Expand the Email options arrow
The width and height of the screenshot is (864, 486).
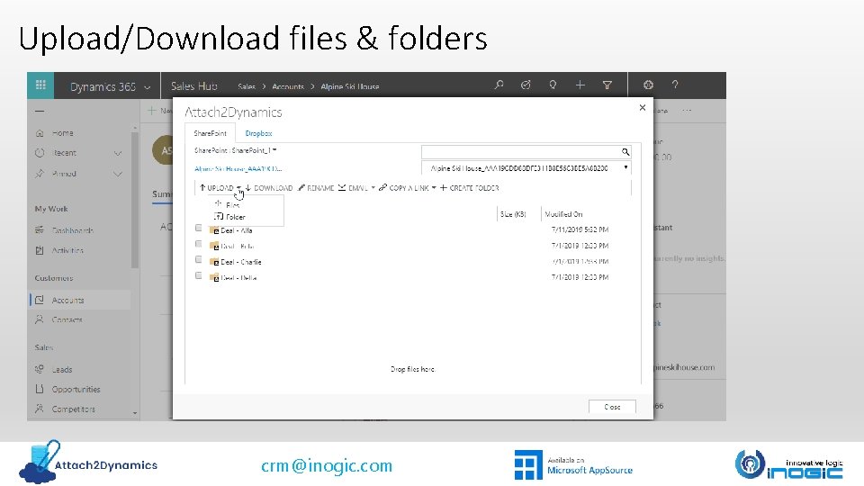pos(373,188)
